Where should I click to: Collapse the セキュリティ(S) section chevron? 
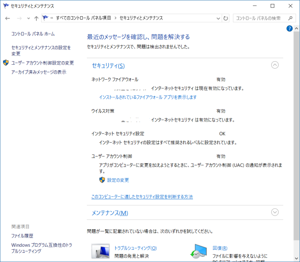click(x=275, y=65)
